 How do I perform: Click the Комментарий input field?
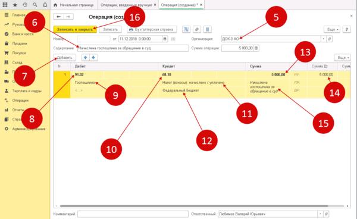(x=133, y=214)
